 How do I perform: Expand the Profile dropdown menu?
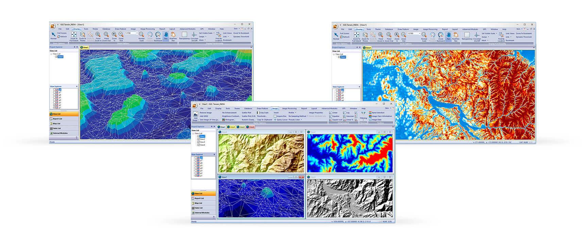(x=292, y=113)
